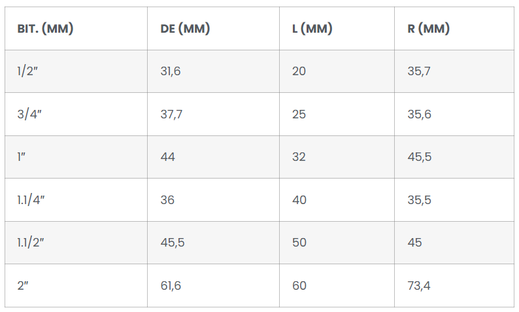This screenshot has width=519, height=312.
Task: Click the DE value 37,7
Action: point(171,114)
